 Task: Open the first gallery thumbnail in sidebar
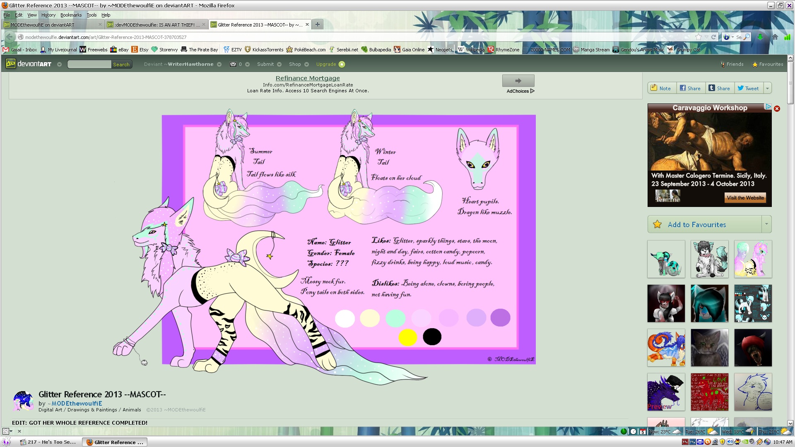pos(666,259)
